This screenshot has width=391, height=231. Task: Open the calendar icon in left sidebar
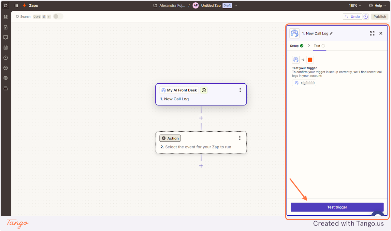coord(6,48)
